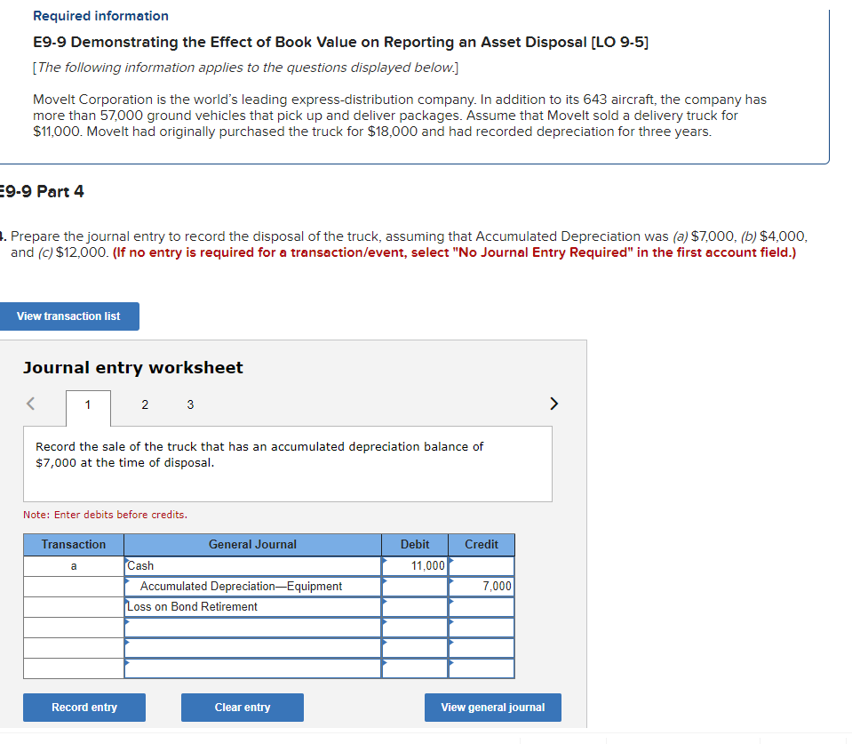Viewport: 852px width, 744px height.
Task: Switch to journal entry tab 2
Action: [x=144, y=404]
